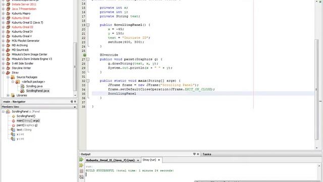The width and height of the screenshot is (323, 182).
Task: Select ScrollingPanel.java in the project tree
Action: click(x=38, y=91)
